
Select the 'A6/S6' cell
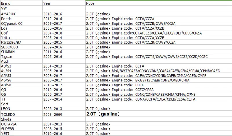tap(21, 80)
